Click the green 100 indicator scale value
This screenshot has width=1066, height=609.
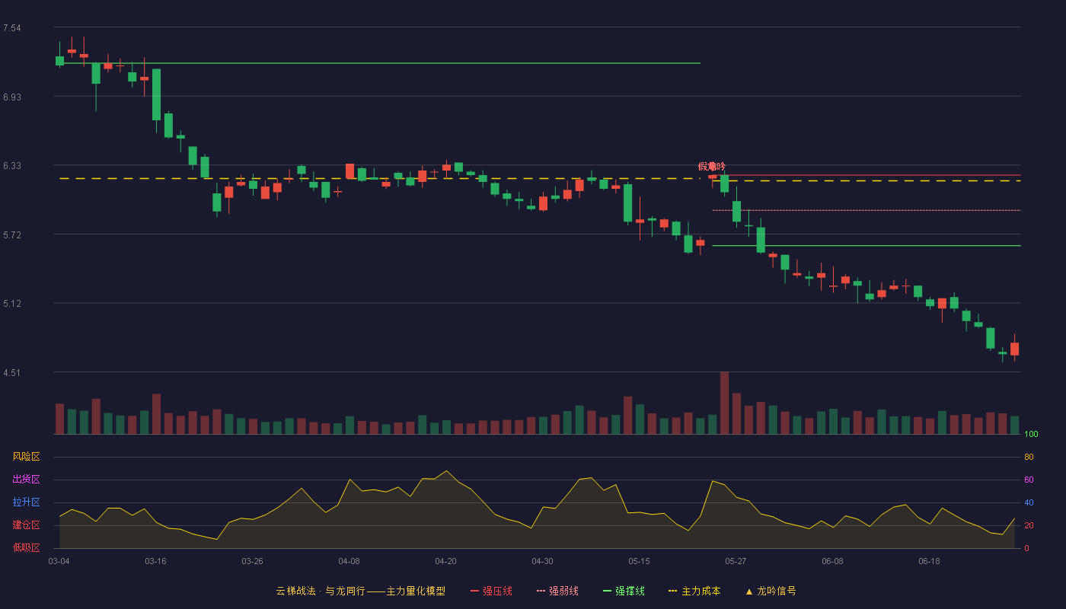(1032, 435)
